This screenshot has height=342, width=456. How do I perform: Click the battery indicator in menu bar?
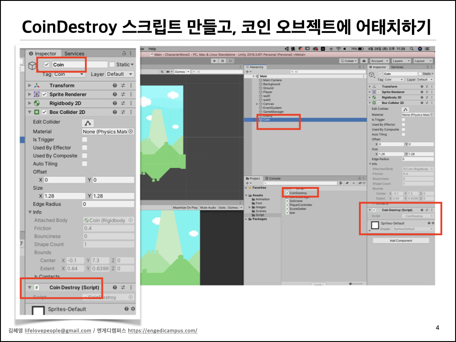pos(361,49)
